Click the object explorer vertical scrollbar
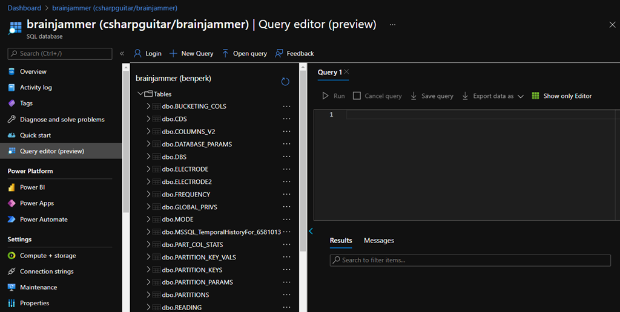The width and height of the screenshot is (620, 312). coord(303,162)
